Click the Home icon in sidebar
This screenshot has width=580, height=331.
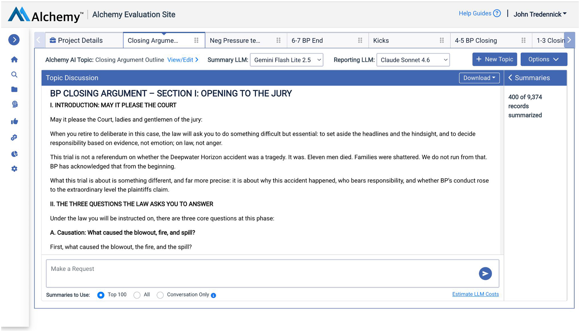[x=14, y=60]
